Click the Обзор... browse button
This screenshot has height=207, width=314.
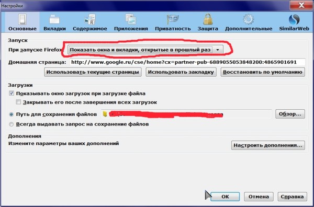click(x=290, y=114)
